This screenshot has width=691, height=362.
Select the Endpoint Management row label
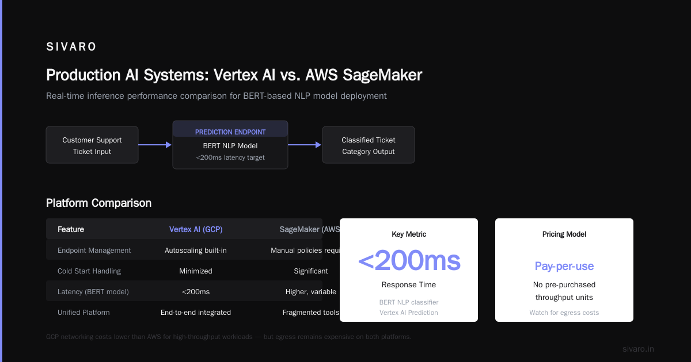[94, 250]
